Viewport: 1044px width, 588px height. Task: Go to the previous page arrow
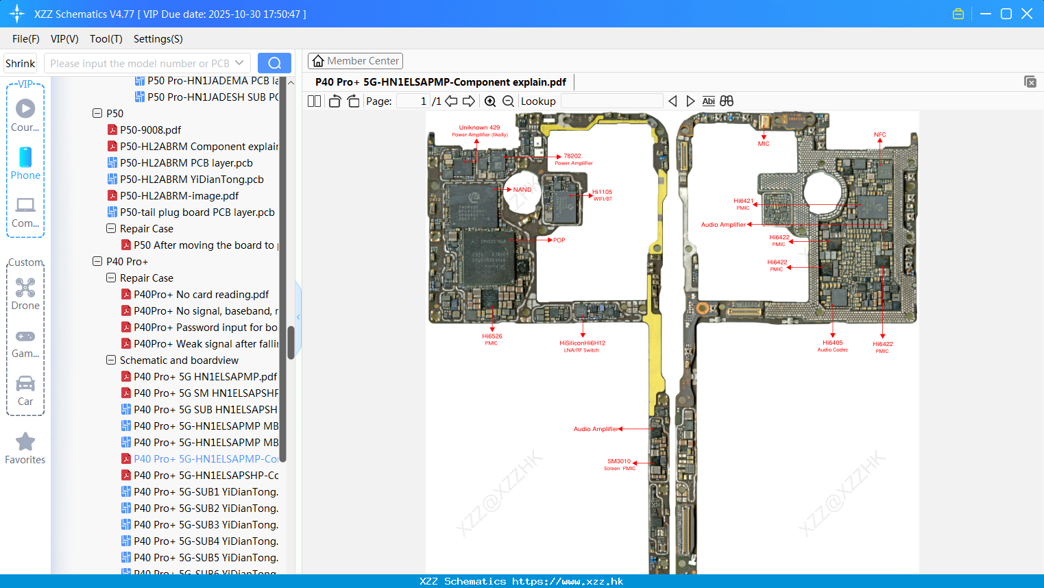click(451, 101)
